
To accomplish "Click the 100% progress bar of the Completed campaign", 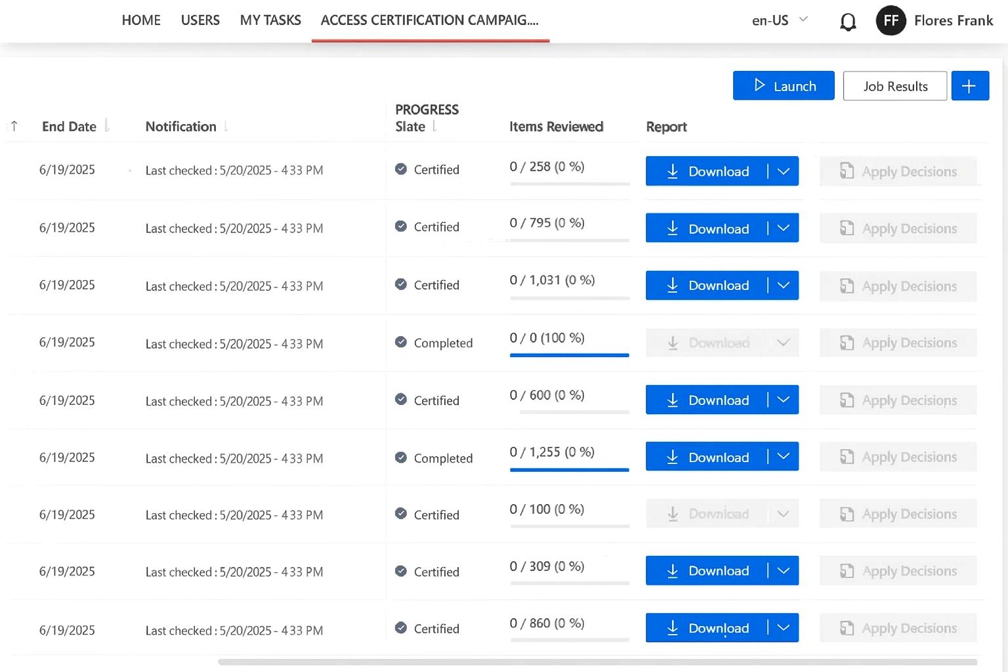I will (569, 355).
